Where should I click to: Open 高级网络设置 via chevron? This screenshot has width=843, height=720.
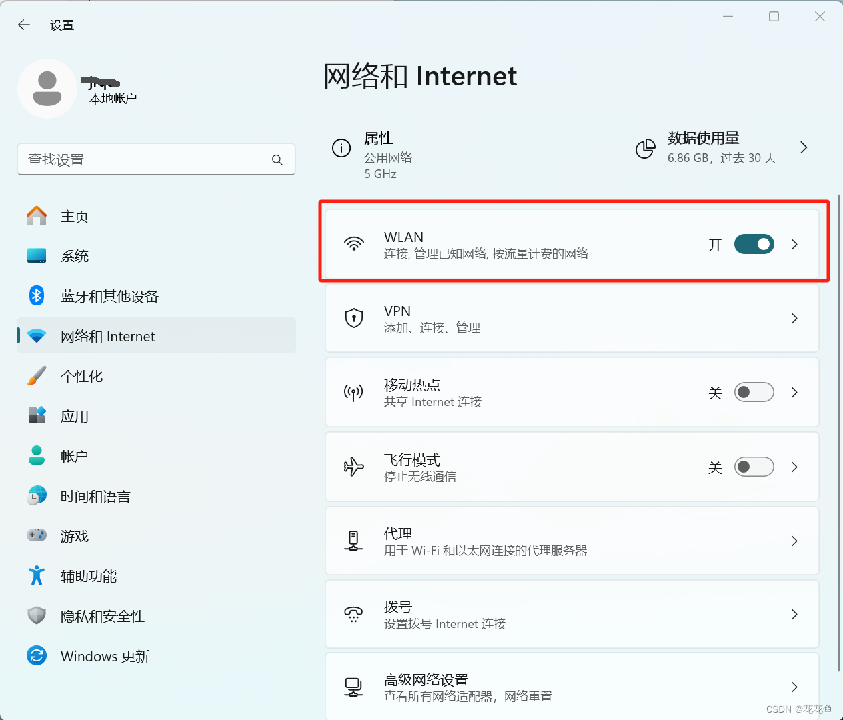click(794, 687)
